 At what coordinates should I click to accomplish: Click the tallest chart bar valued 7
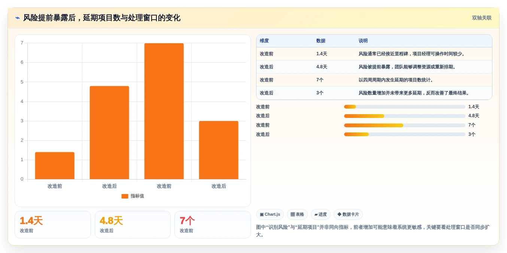click(164, 111)
